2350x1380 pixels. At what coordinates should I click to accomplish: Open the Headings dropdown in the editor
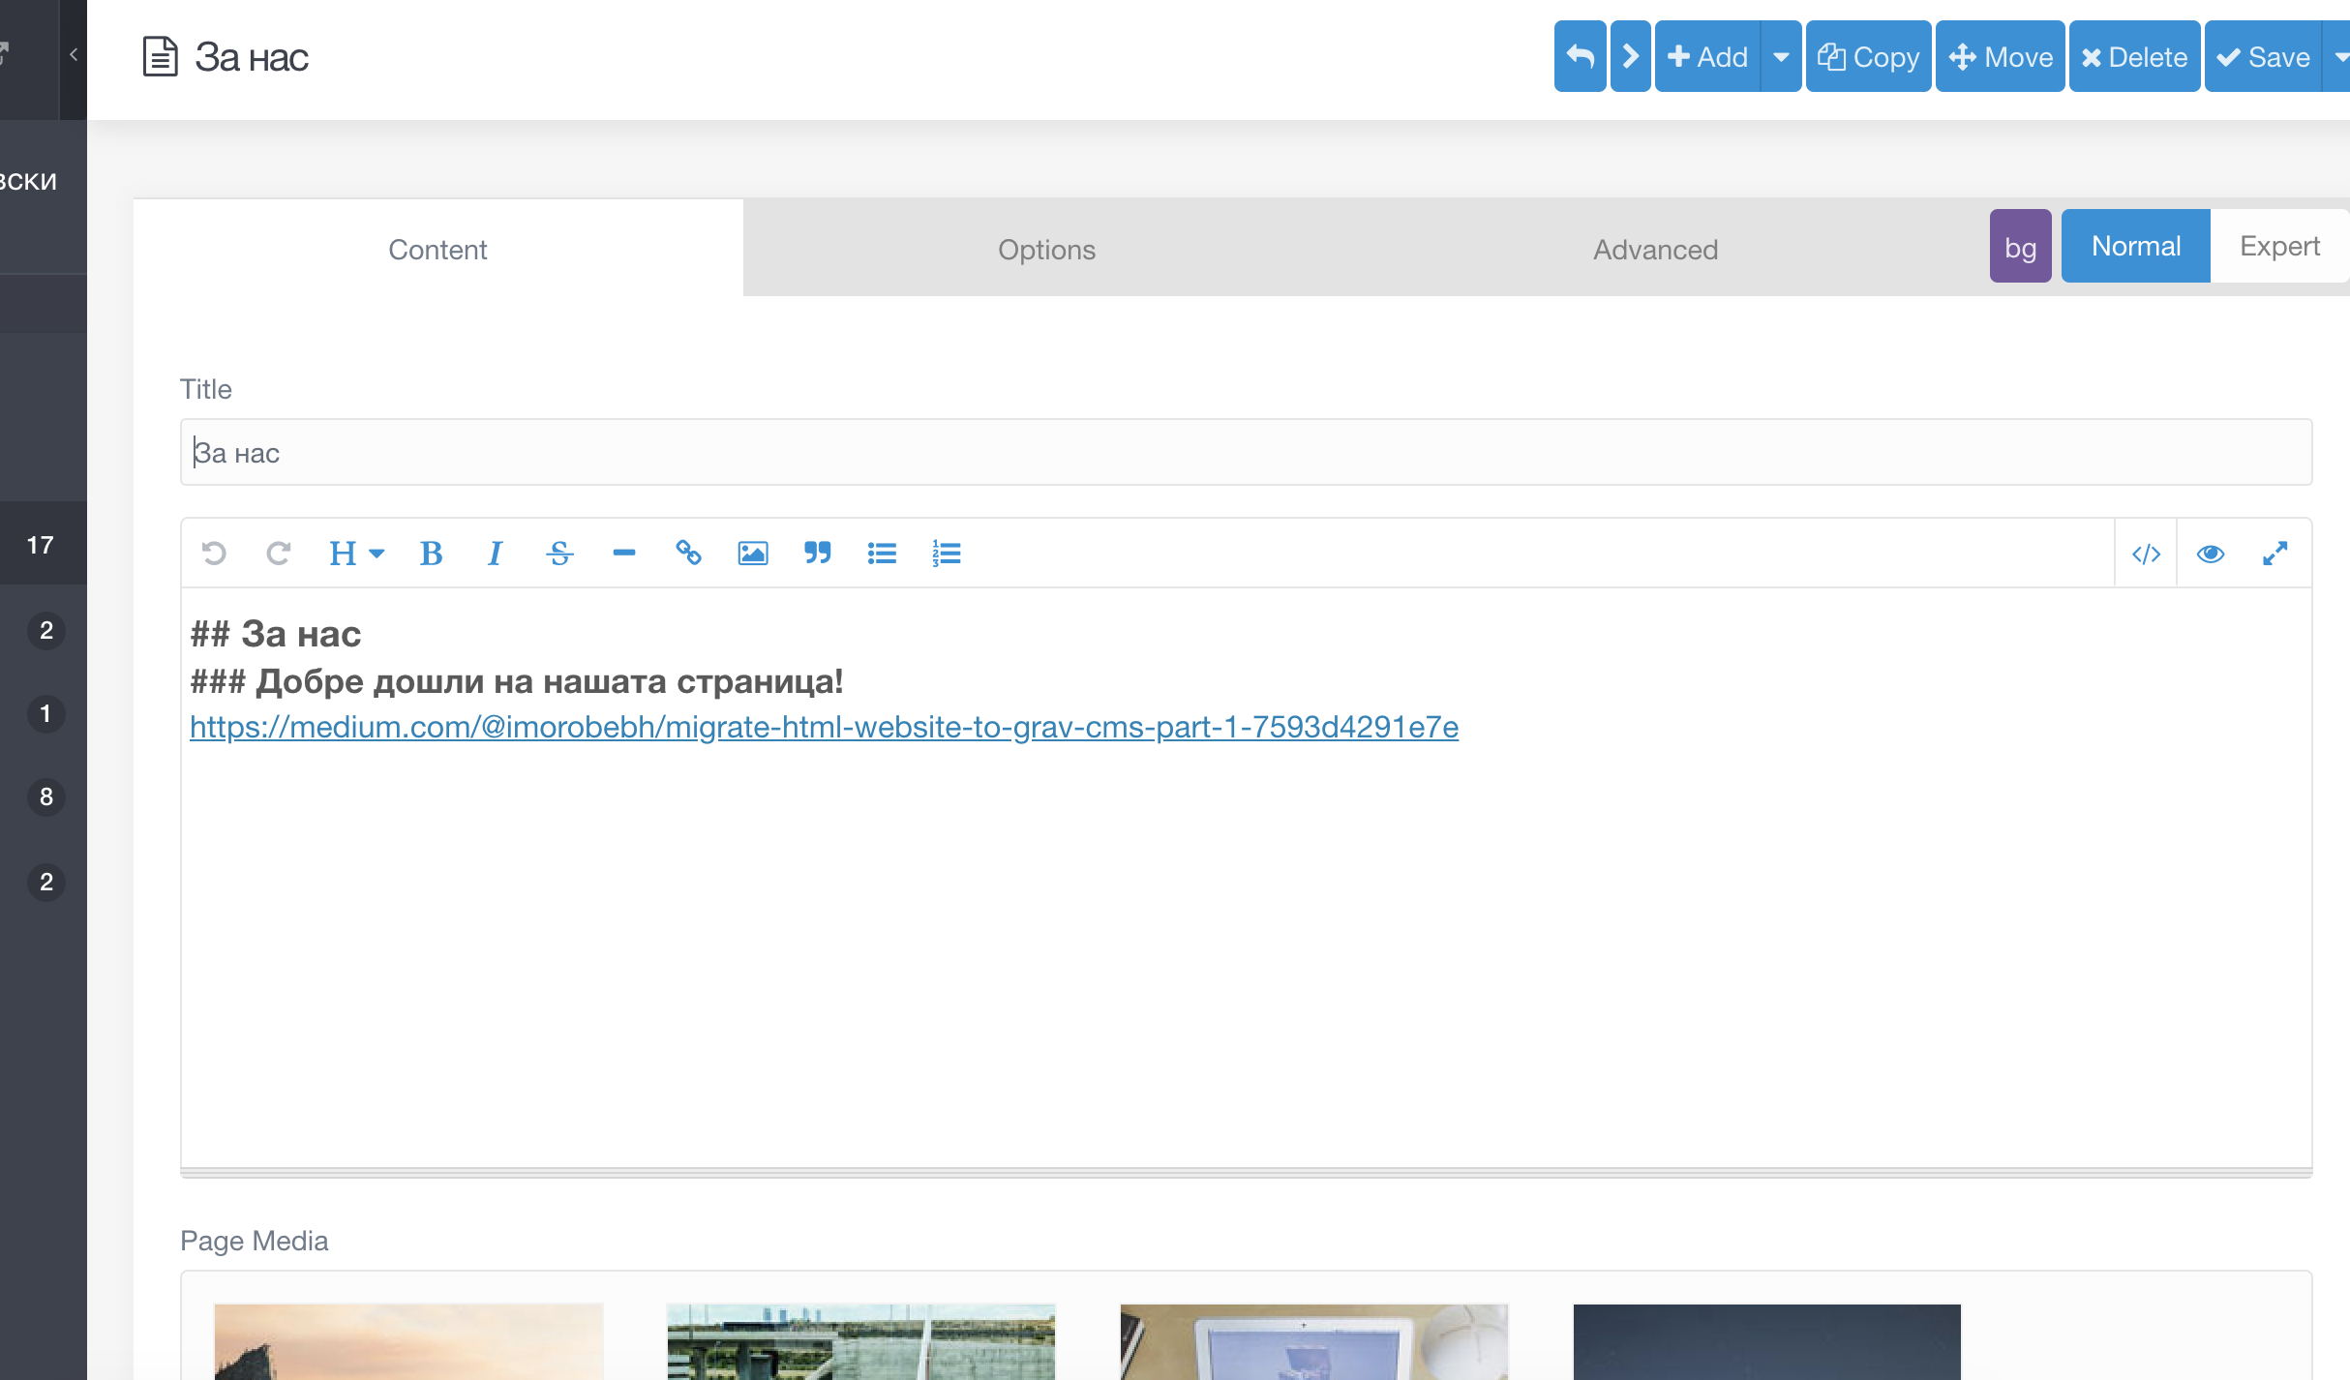(x=356, y=553)
